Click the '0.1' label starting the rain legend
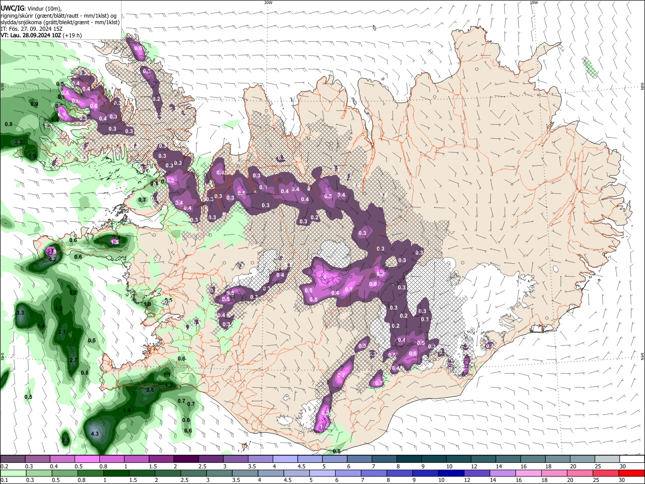The width and height of the screenshot is (645, 484). [x=4, y=480]
